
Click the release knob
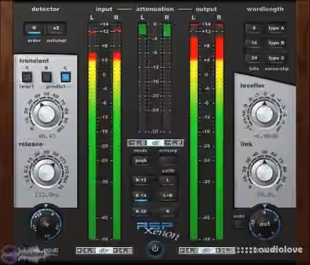[47, 173]
